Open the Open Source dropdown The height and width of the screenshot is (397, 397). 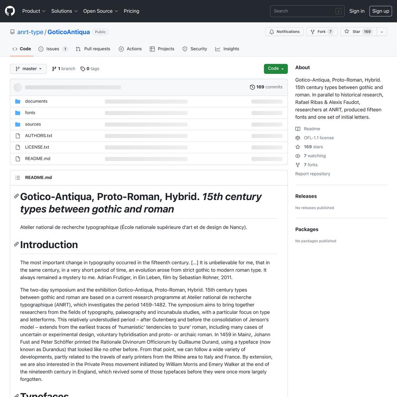[100, 11]
